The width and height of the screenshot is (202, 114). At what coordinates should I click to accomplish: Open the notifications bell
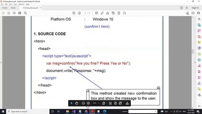pyautogui.click(x=187, y=8)
